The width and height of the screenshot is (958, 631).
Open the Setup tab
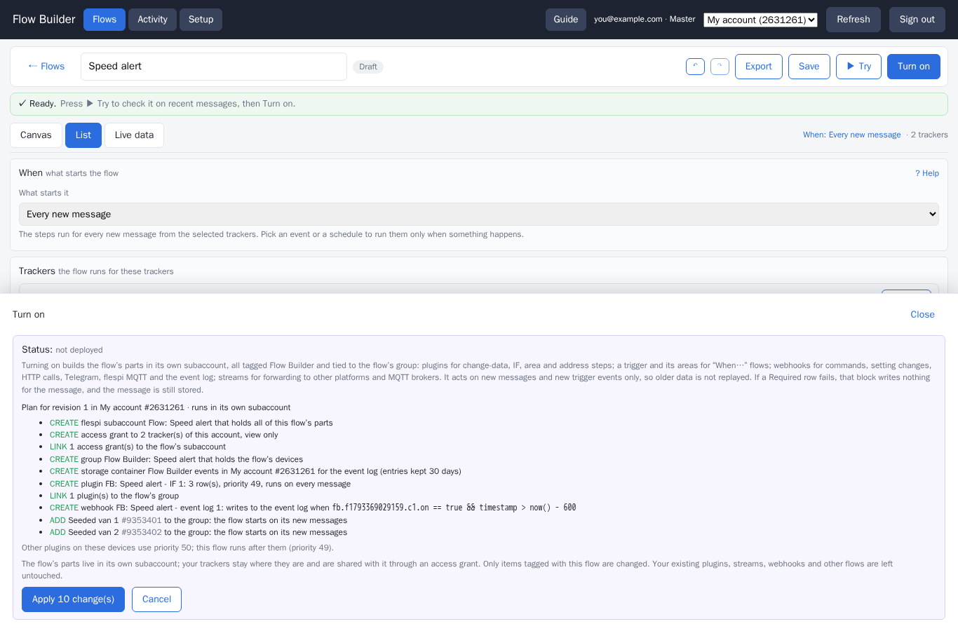point(201,20)
